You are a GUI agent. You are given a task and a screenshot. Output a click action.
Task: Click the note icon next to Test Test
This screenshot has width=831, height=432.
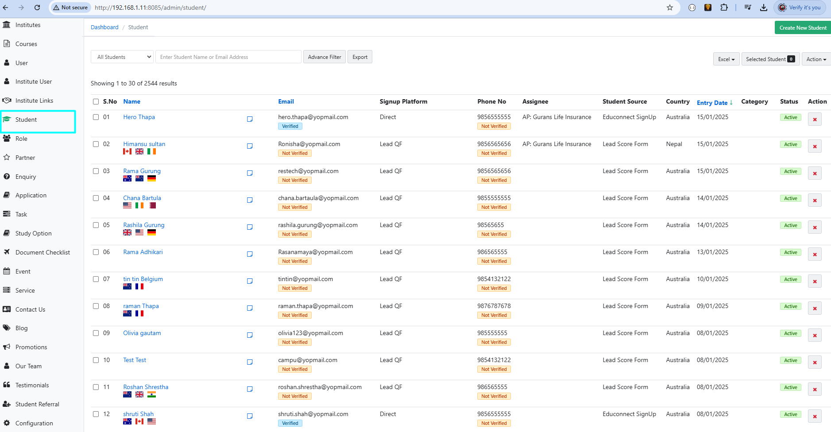click(x=250, y=362)
